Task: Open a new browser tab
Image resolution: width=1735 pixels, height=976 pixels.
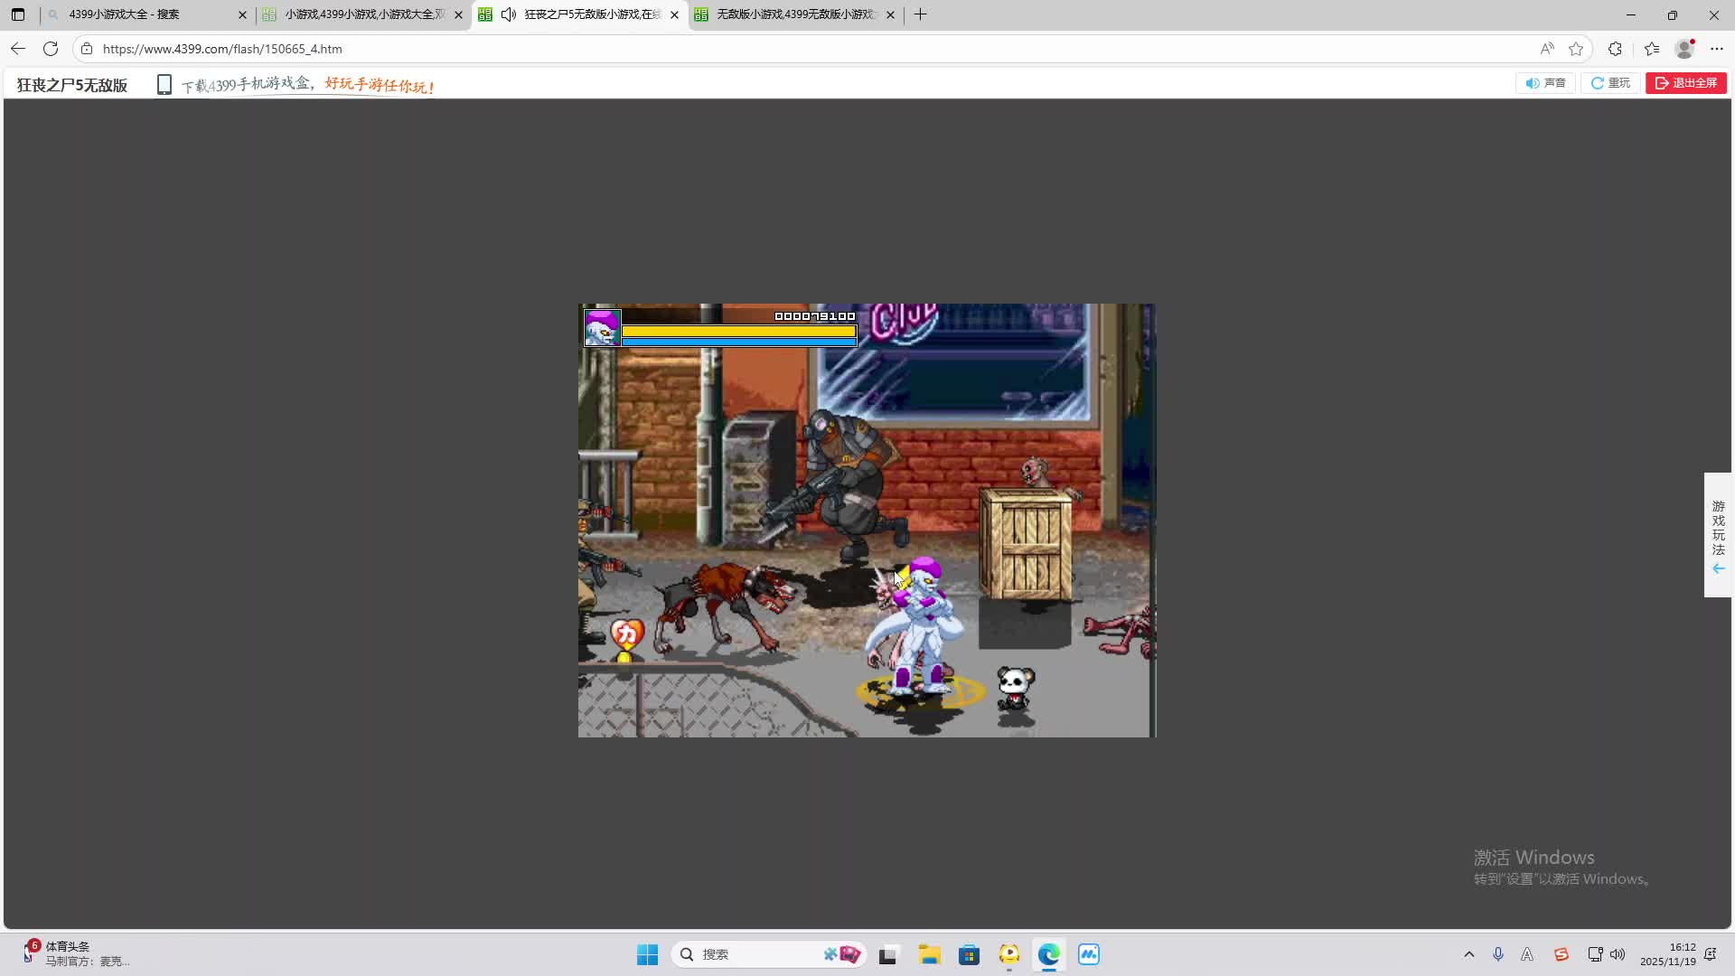Action: click(920, 14)
